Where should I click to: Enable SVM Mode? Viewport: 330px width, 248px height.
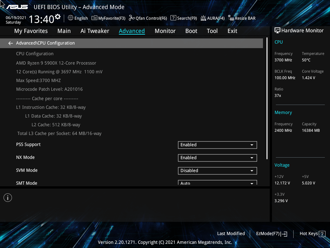[217, 170]
